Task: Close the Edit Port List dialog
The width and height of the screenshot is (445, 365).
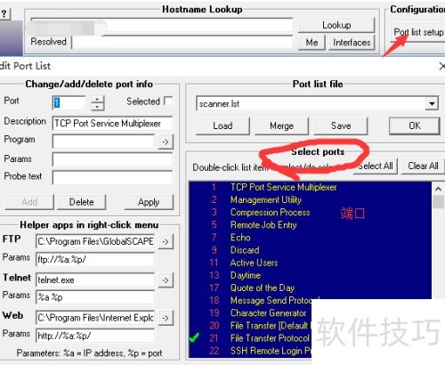Action: [441, 66]
